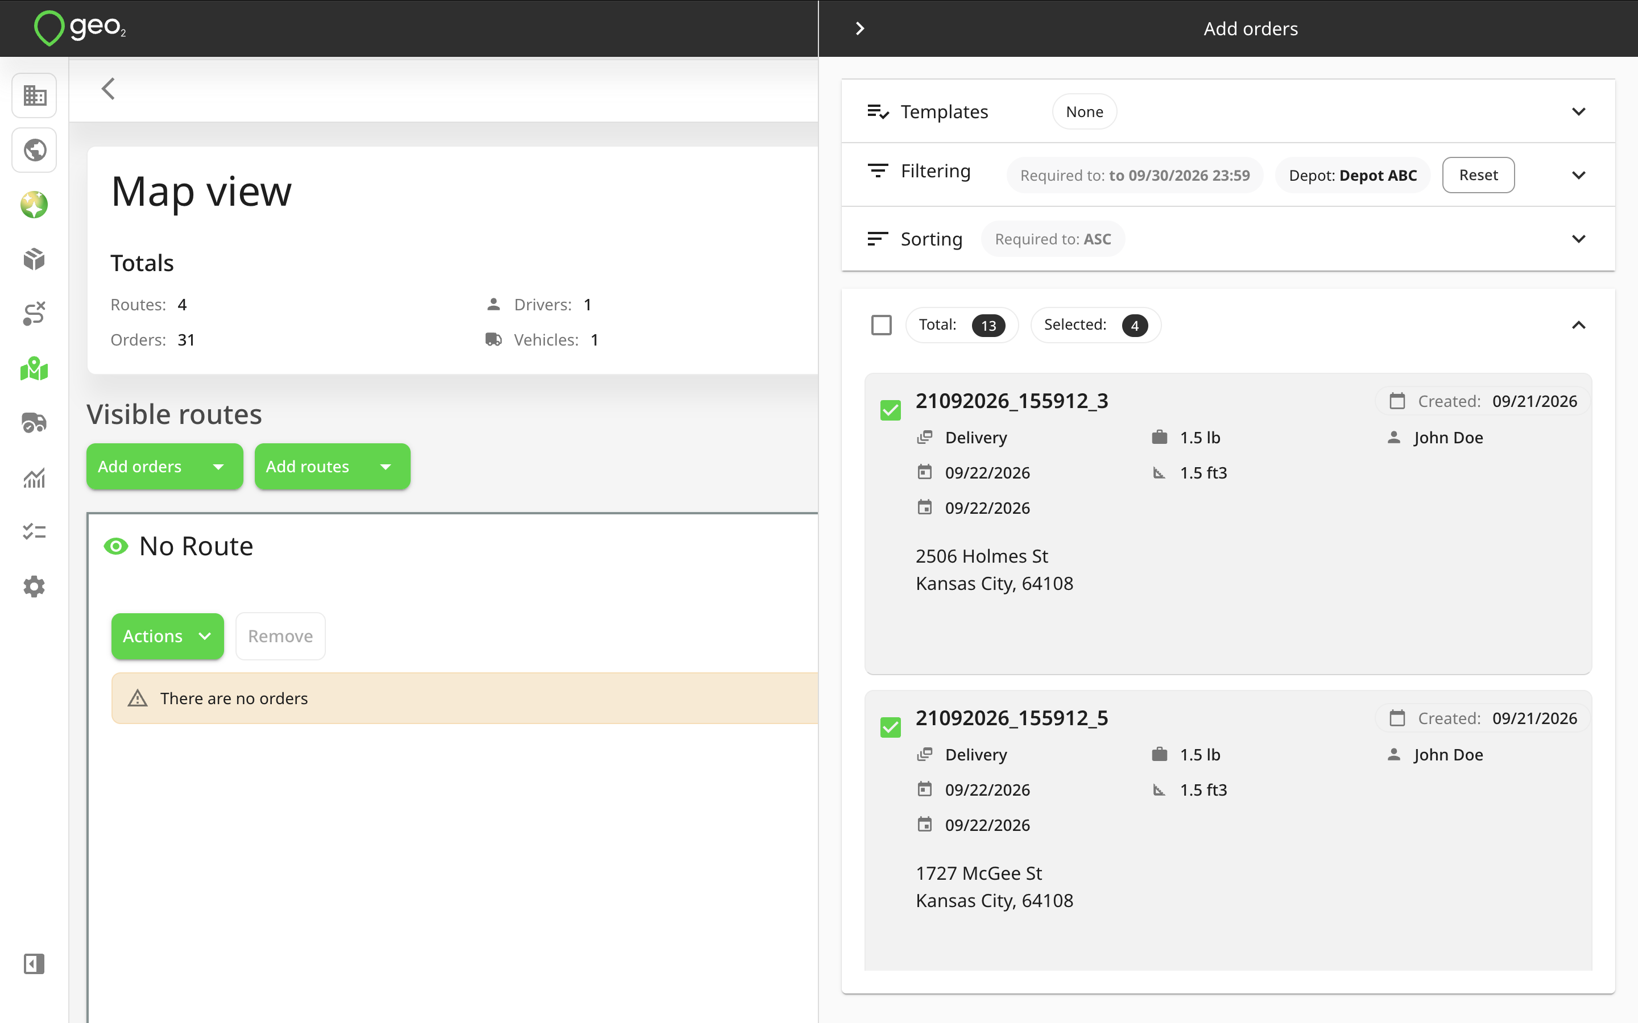Click the Templates None chip
The image size is (1638, 1023).
tap(1085, 111)
